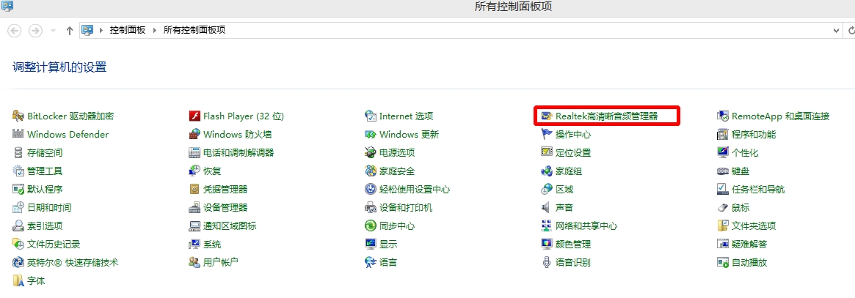Open 轻松使用设置中心 icon
Screen dimensions: 855x298
pyautogui.click(x=370, y=189)
